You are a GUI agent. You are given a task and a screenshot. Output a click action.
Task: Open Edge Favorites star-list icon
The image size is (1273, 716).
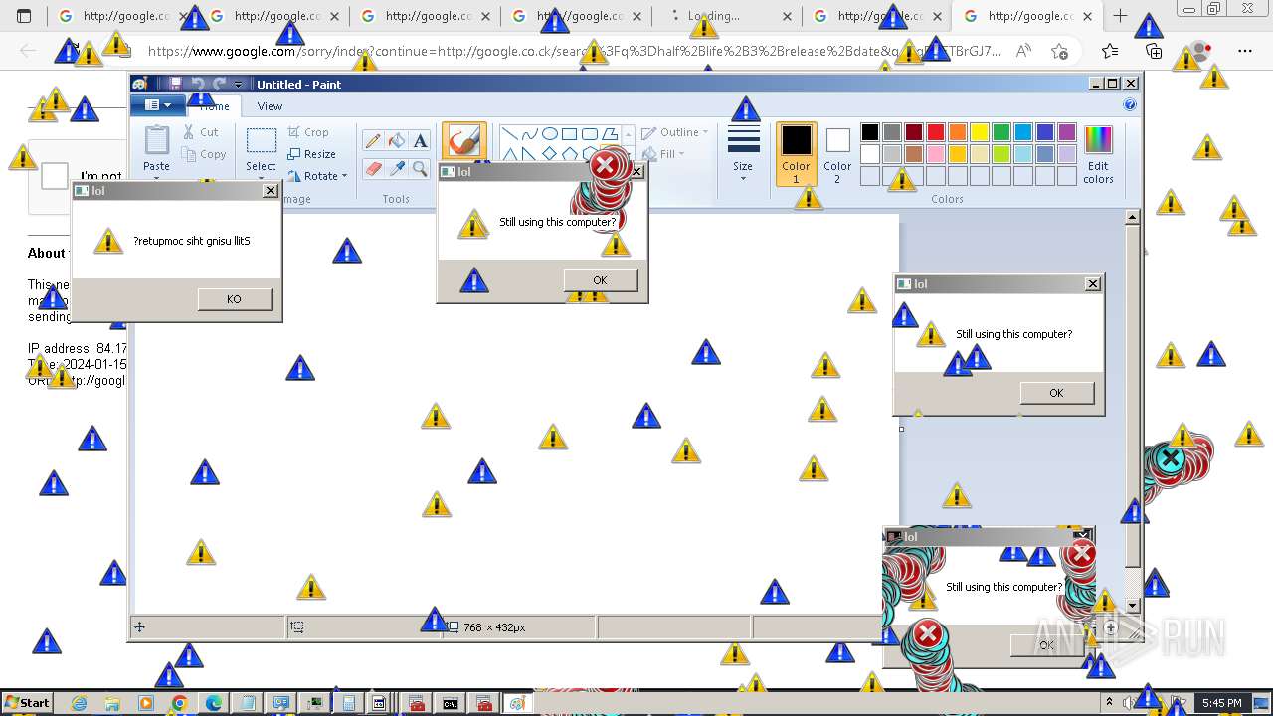pos(1110,51)
